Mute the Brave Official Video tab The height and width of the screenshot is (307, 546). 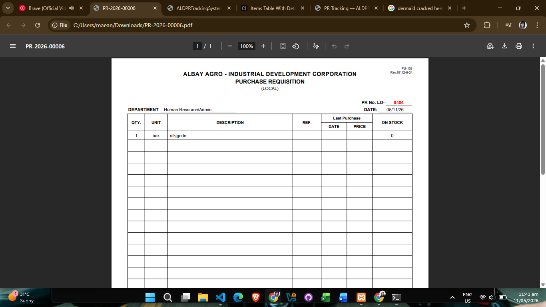(72, 8)
